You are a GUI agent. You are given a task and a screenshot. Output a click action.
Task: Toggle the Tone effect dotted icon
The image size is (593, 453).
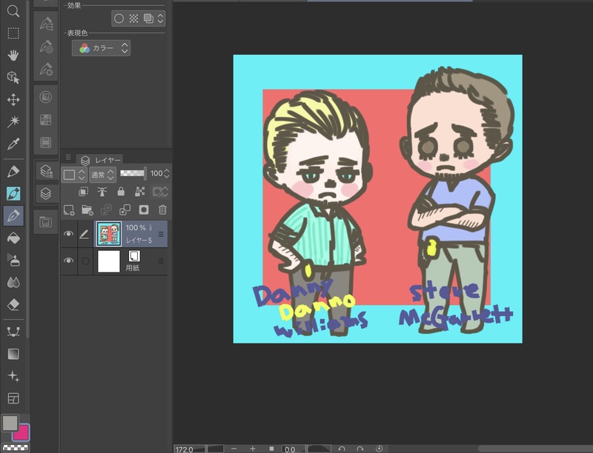click(133, 19)
